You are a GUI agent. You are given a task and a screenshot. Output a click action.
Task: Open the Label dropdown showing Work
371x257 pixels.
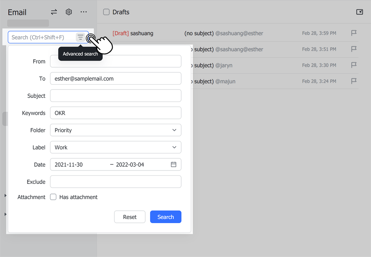point(115,147)
